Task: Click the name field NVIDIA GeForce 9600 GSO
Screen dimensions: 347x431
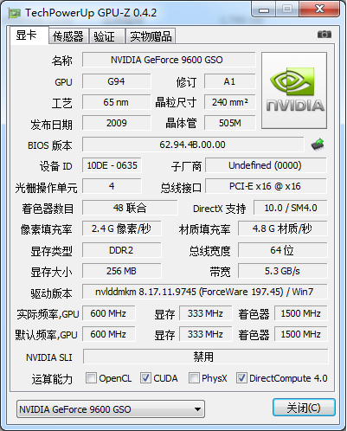Action: click(169, 60)
